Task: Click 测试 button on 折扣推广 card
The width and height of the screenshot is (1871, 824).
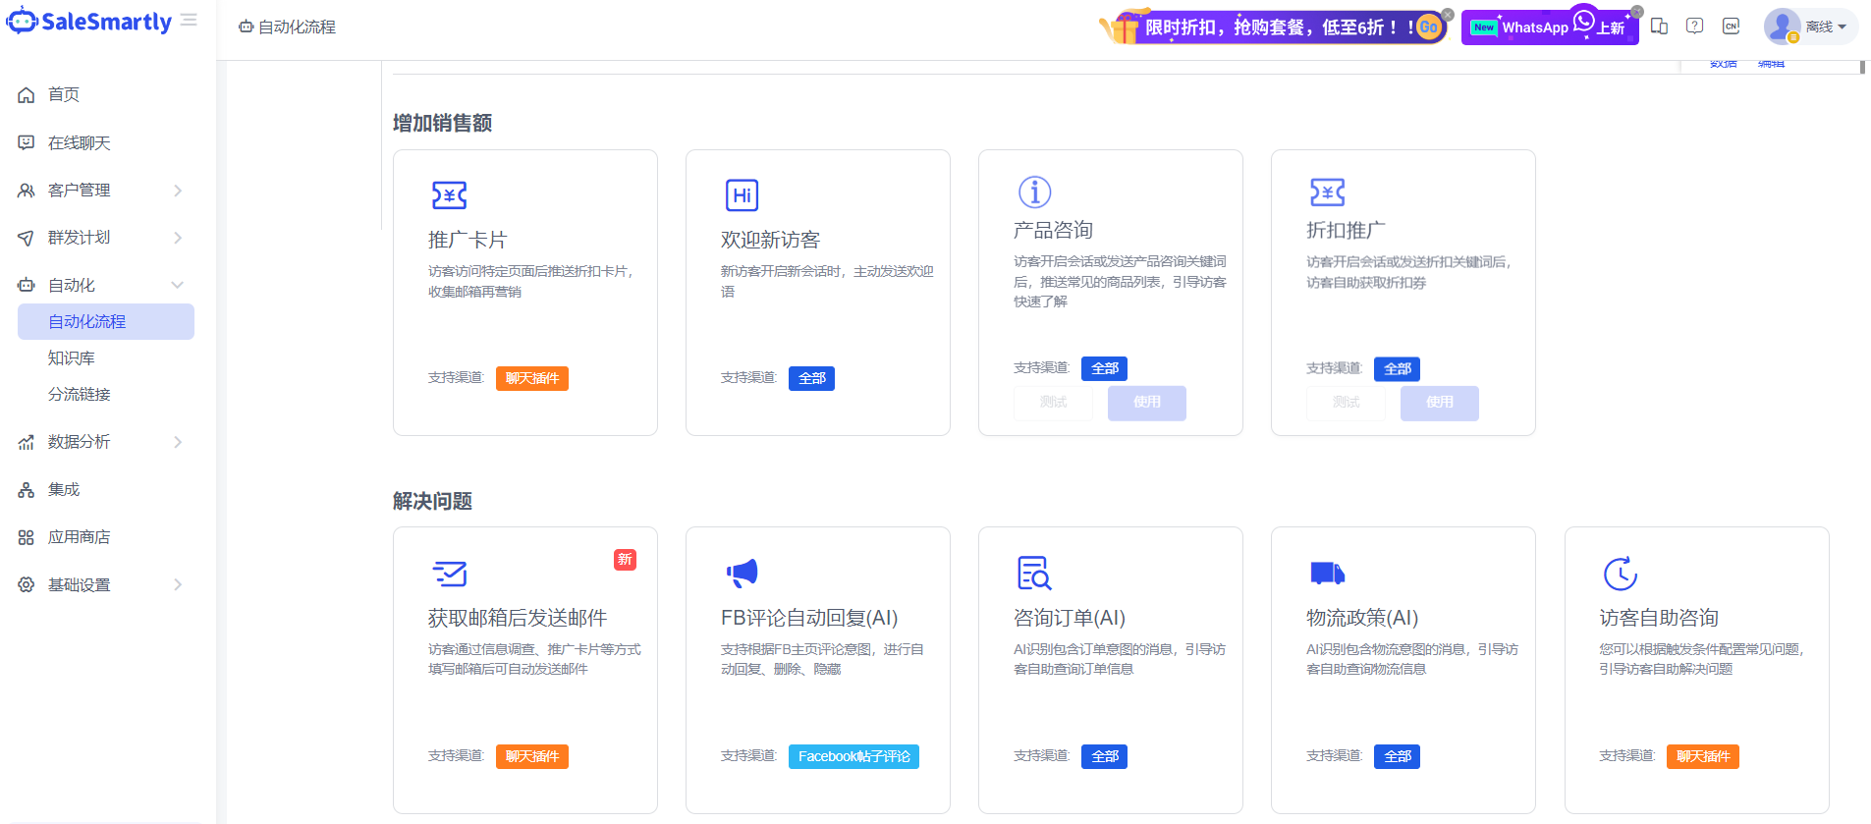Action: [1346, 403]
